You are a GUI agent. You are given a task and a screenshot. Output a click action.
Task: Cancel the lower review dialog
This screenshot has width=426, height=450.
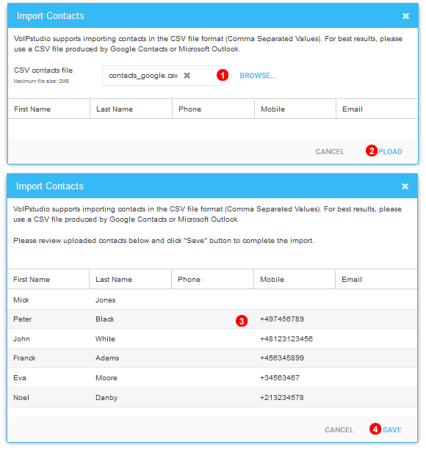pos(339,429)
